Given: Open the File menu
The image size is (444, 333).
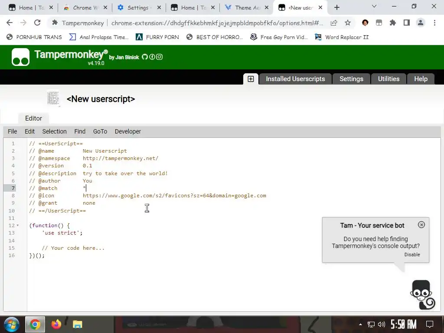Looking at the screenshot, I should coord(13,131).
